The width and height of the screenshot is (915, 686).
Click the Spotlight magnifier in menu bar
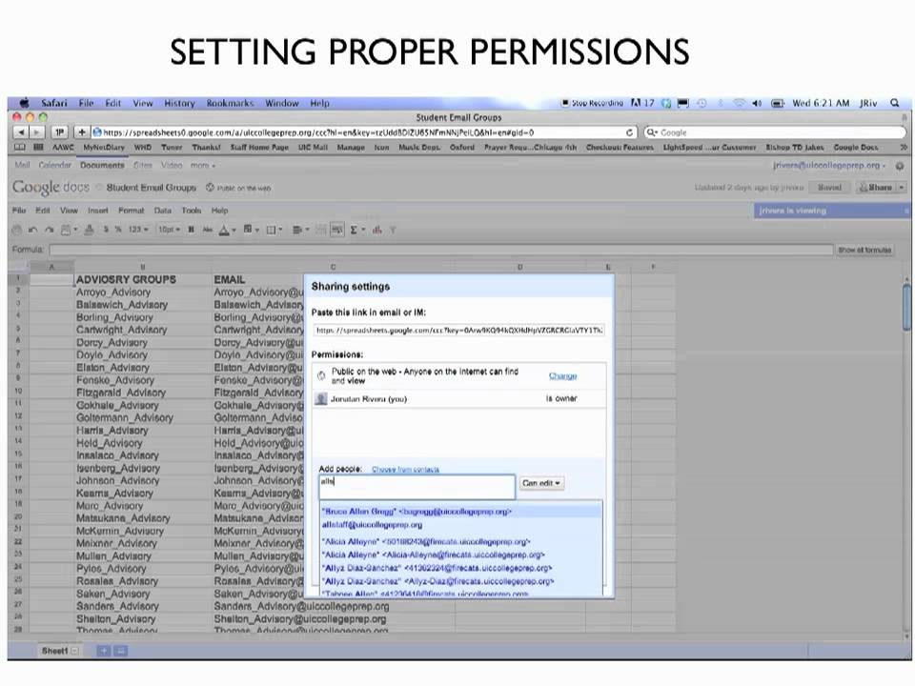click(895, 103)
